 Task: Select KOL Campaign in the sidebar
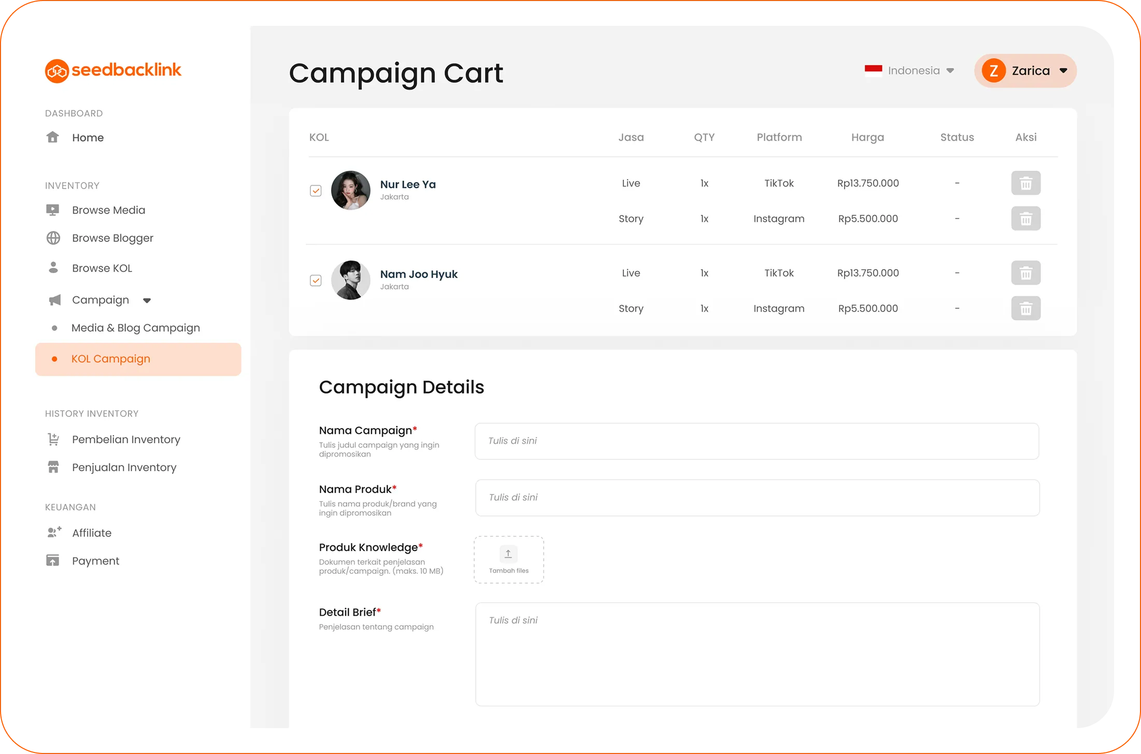point(111,359)
